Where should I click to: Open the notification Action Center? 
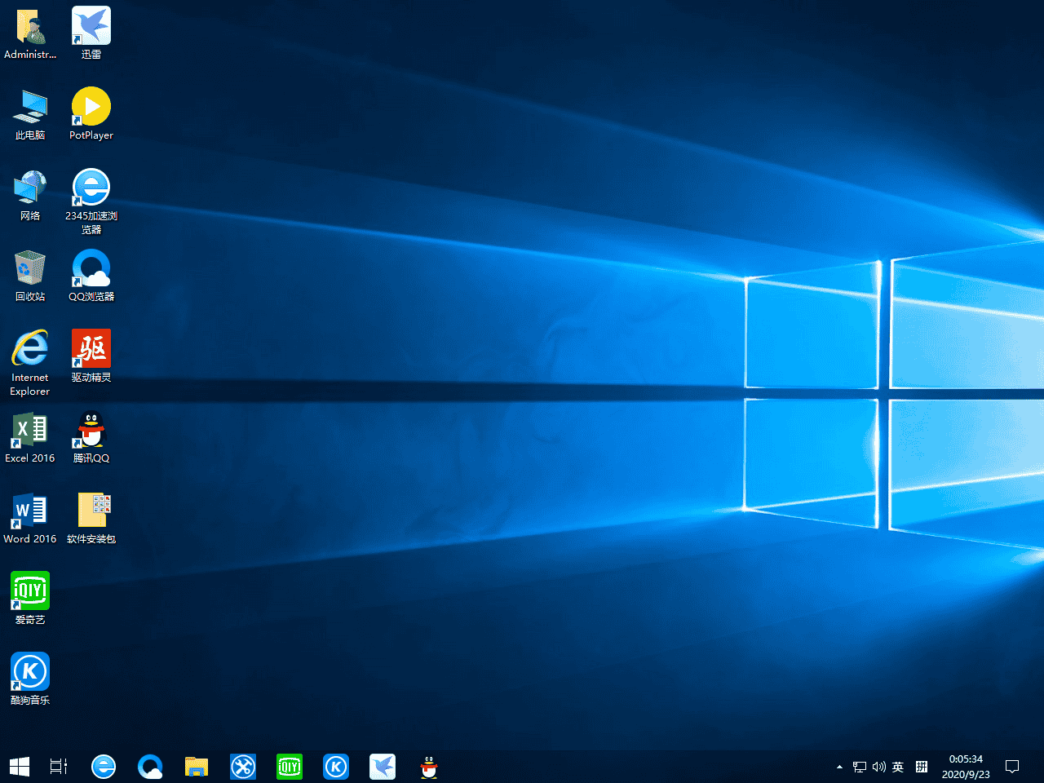point(1012,767)
